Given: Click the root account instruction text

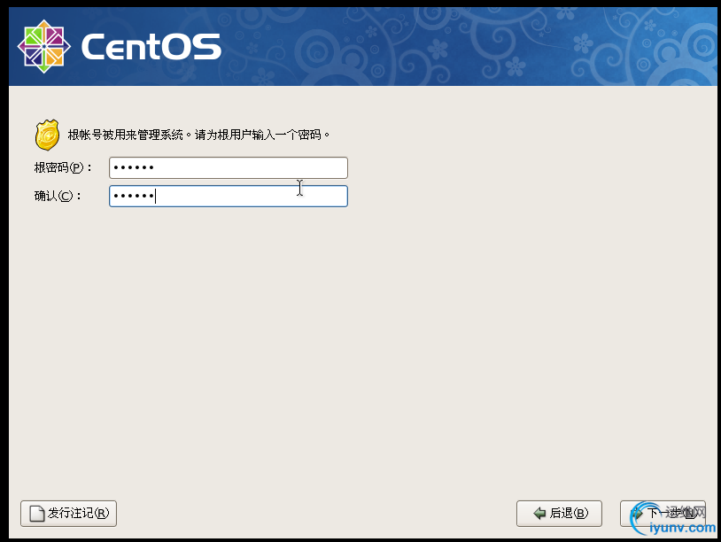Looking at the screenshot, I should [x=198, y=135].
